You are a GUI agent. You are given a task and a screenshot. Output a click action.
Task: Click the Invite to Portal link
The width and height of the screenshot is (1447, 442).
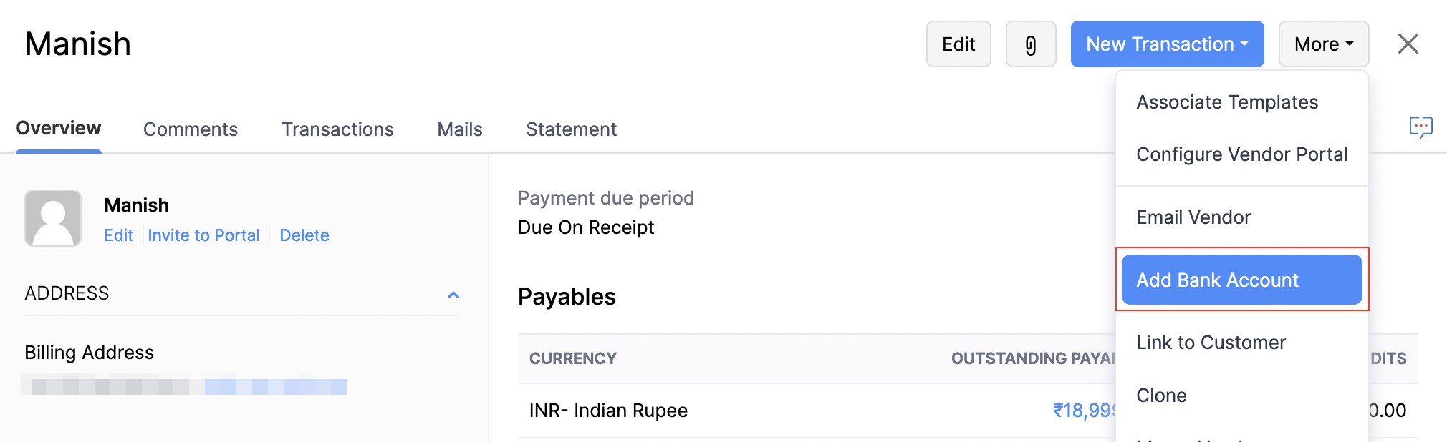tap(203, 235)
